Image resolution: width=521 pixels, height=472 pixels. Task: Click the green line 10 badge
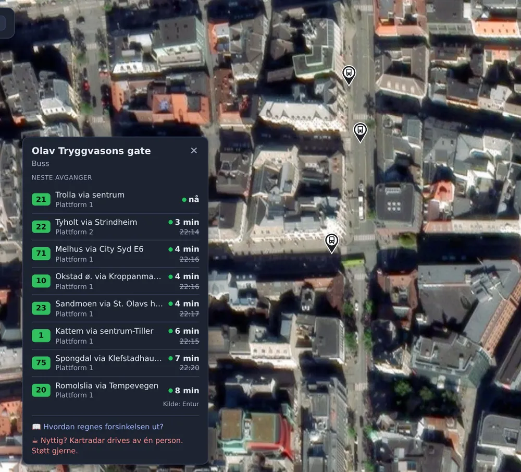[x=41, y=281]
